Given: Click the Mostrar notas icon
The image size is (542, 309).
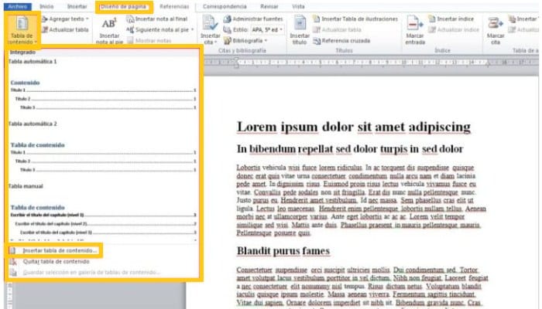Looking at the screenshot, I should pyautogui.click(x=130, y=41).
